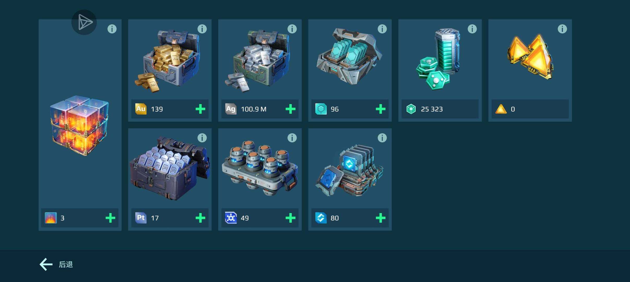
Task: View info for the fire cube pack
Action: tap(112, 29)
